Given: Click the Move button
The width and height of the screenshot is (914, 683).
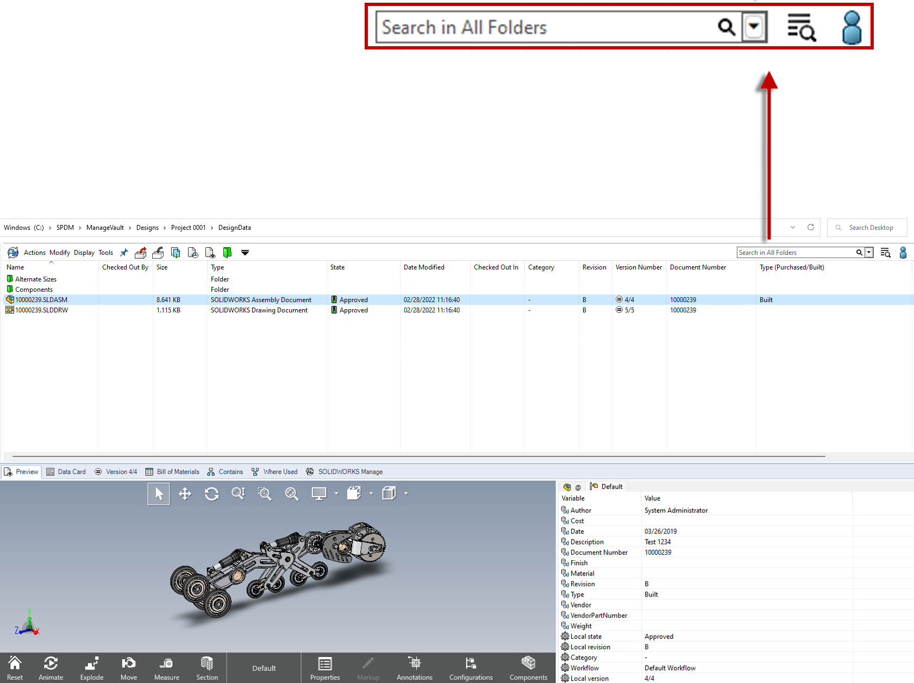Looking at the screenshot, I should [x=129, y=668].
